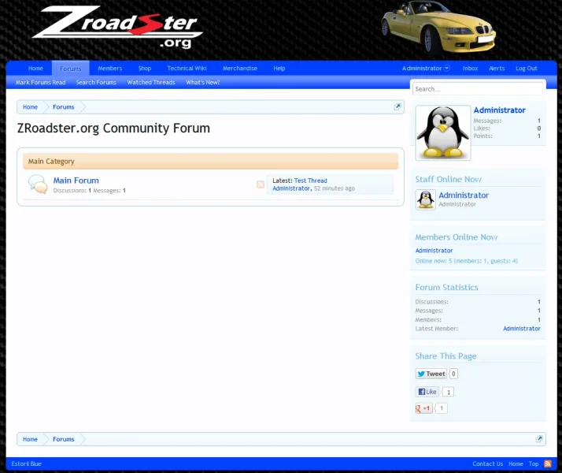
Task: Click Forums in the top breadcrumb
Action: coord(64,107)
